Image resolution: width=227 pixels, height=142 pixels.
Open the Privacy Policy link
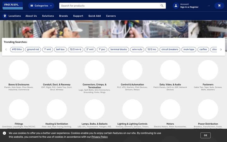coord(100,137)
